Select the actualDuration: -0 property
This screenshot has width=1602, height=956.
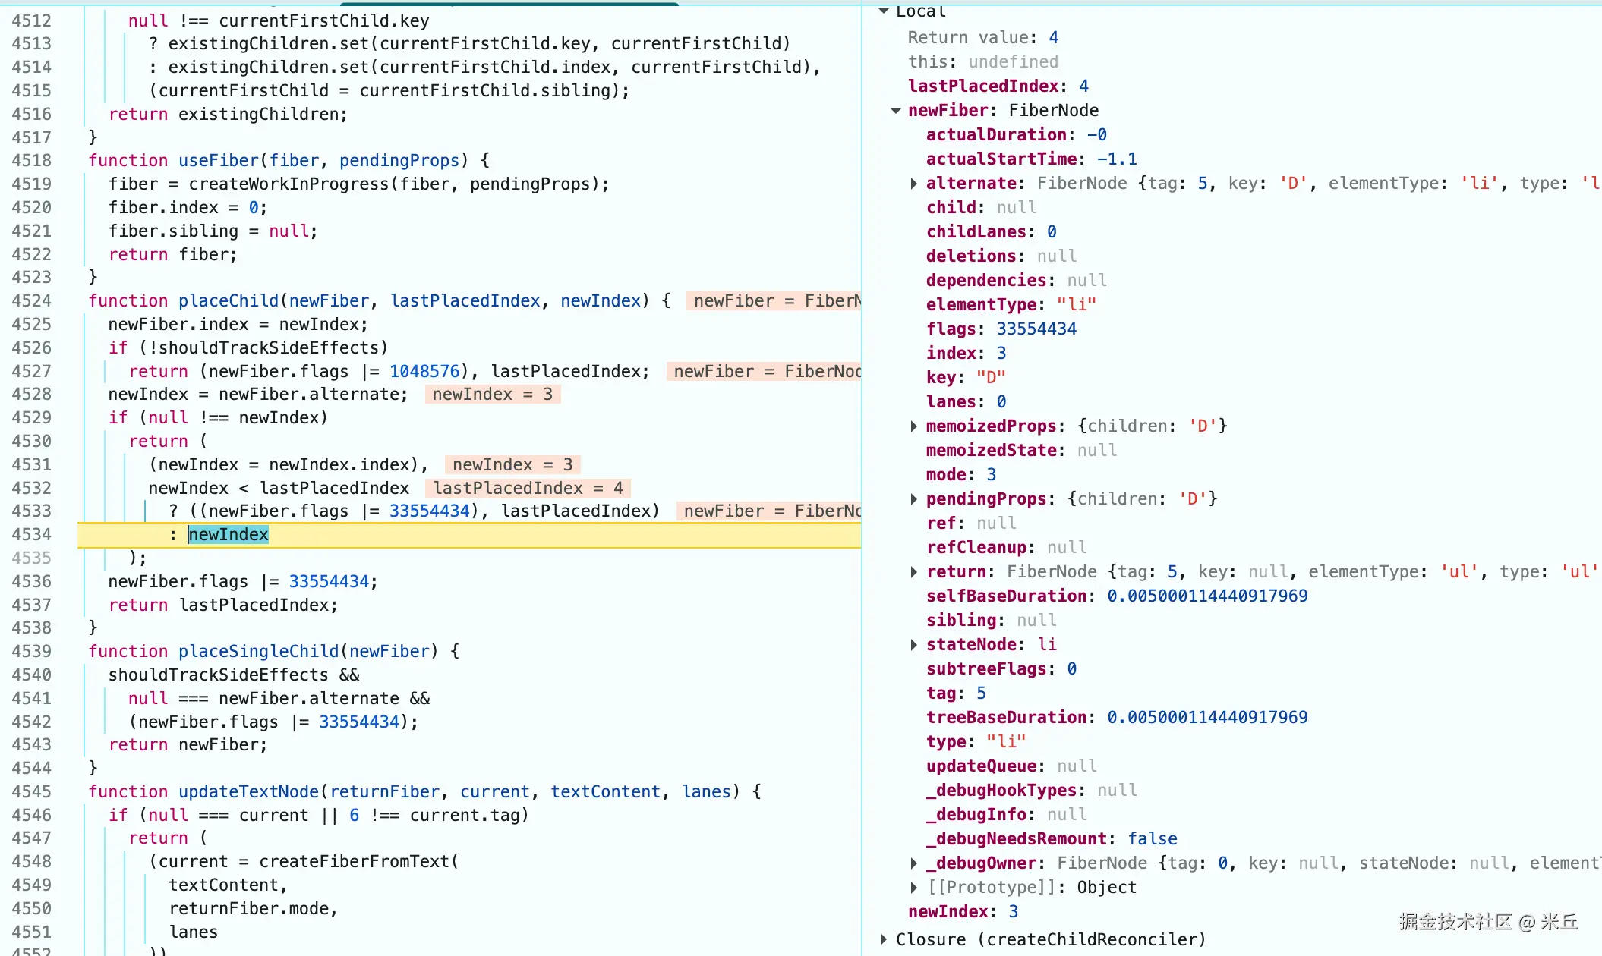coord(1017,135)
